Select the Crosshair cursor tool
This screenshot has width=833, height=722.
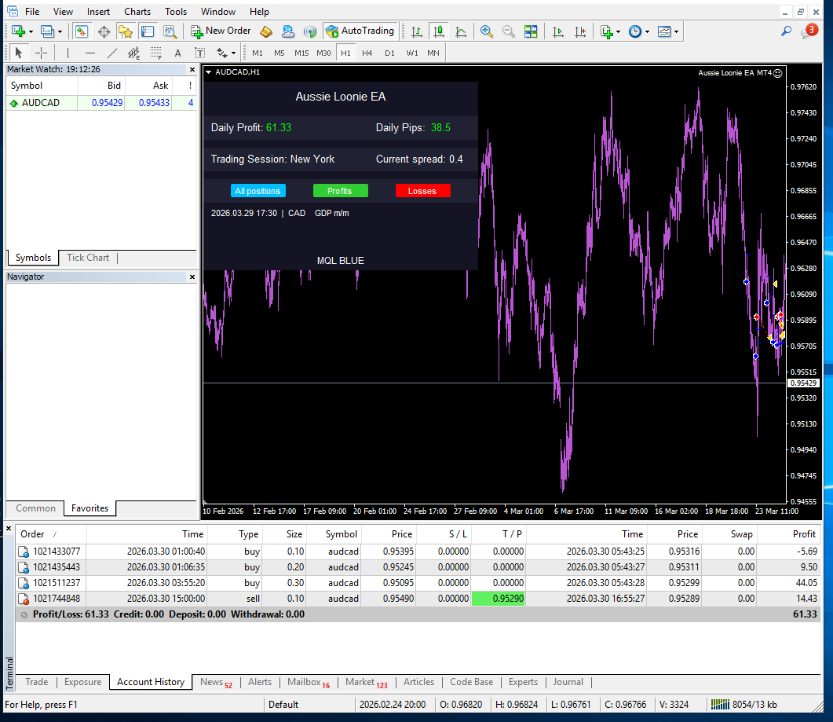(41, 53)
